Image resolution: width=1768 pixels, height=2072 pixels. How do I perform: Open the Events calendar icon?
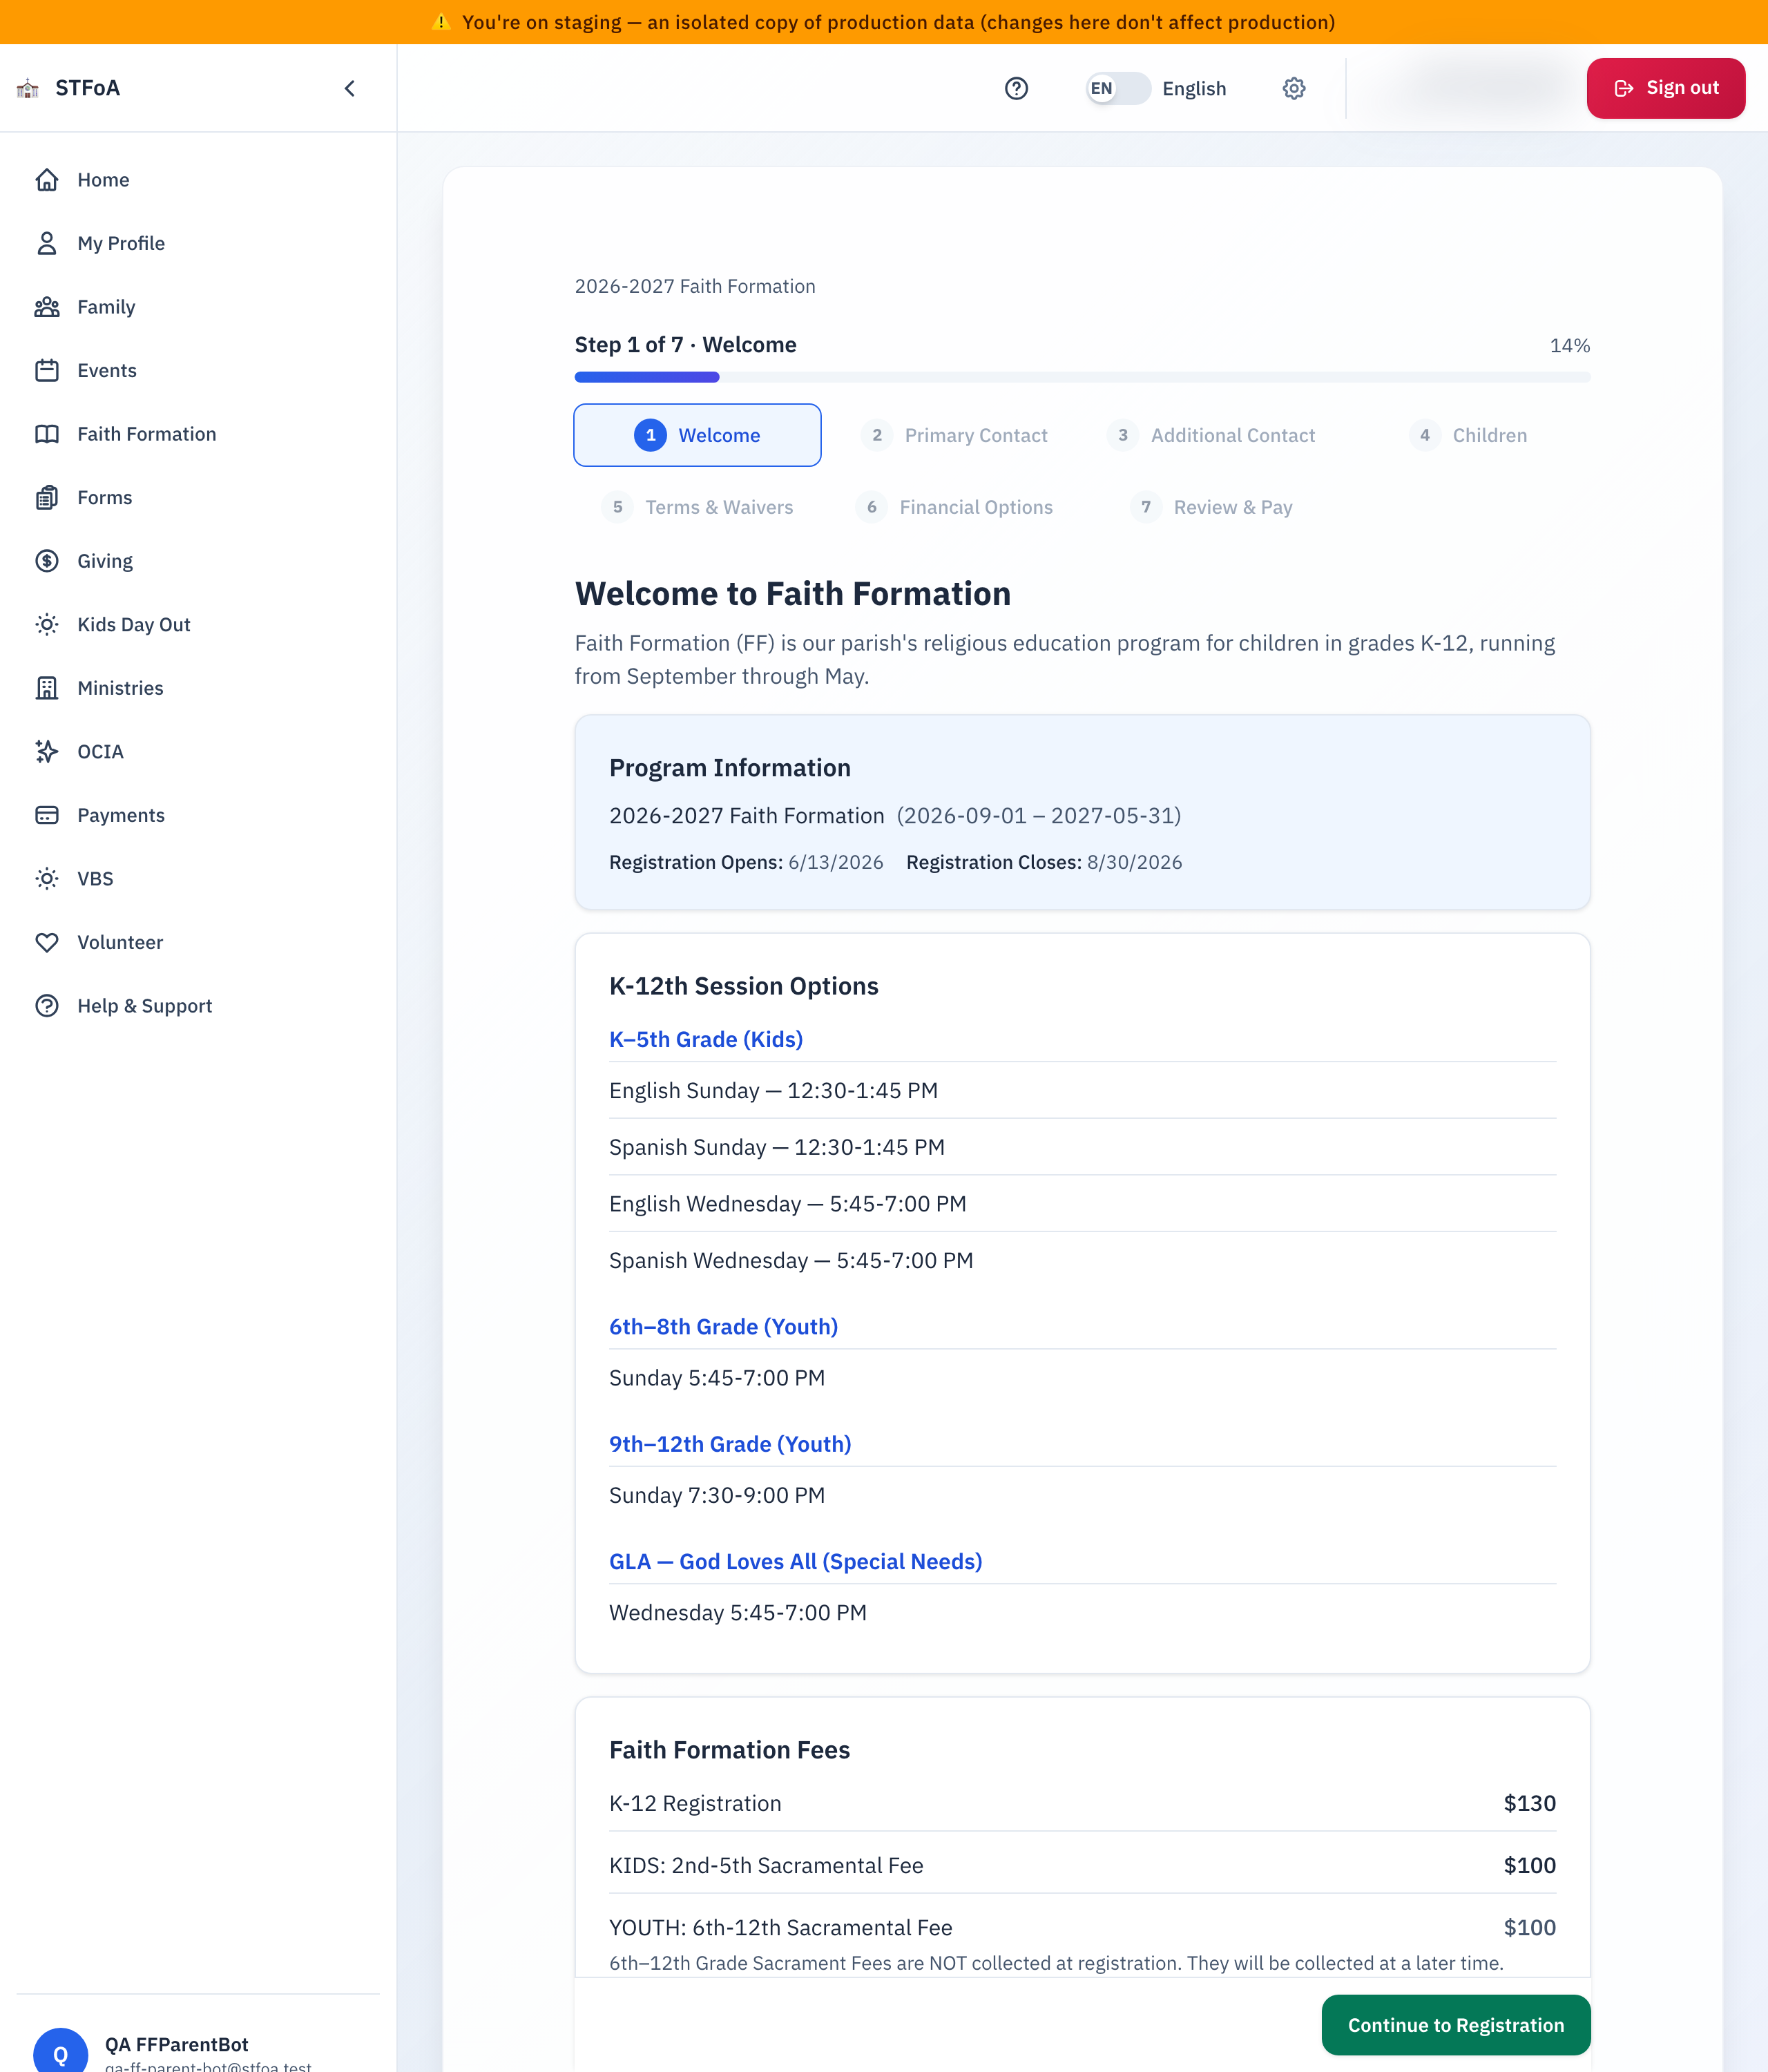pyautogui.click(x=47, y=370)
